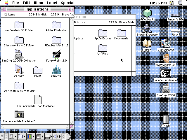187x140 pixels.
Task: Click the Applications window's up scroll arrow
Action: (71, 20)
